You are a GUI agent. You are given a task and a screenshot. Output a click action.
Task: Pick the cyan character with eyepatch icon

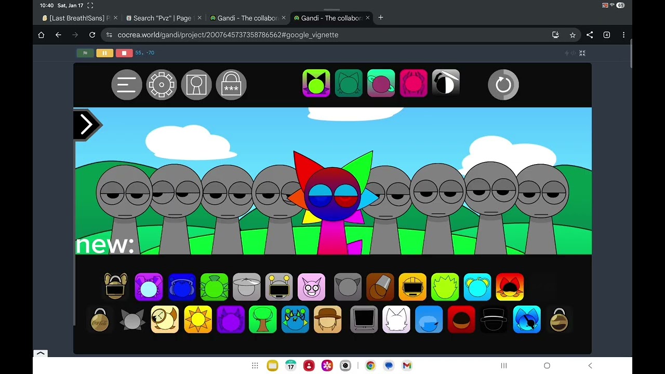click(x=527, y=319)
